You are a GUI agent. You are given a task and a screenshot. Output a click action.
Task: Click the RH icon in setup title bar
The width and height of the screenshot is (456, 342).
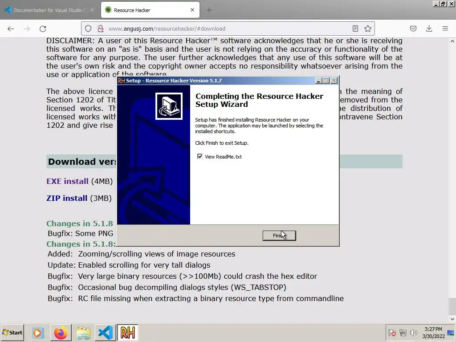121,81
